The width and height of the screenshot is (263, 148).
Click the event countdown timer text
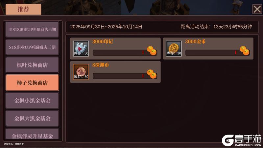tap(216, 27)
